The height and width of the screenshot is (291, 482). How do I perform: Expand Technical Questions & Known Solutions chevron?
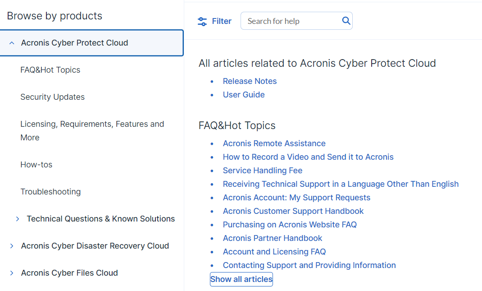18,219
